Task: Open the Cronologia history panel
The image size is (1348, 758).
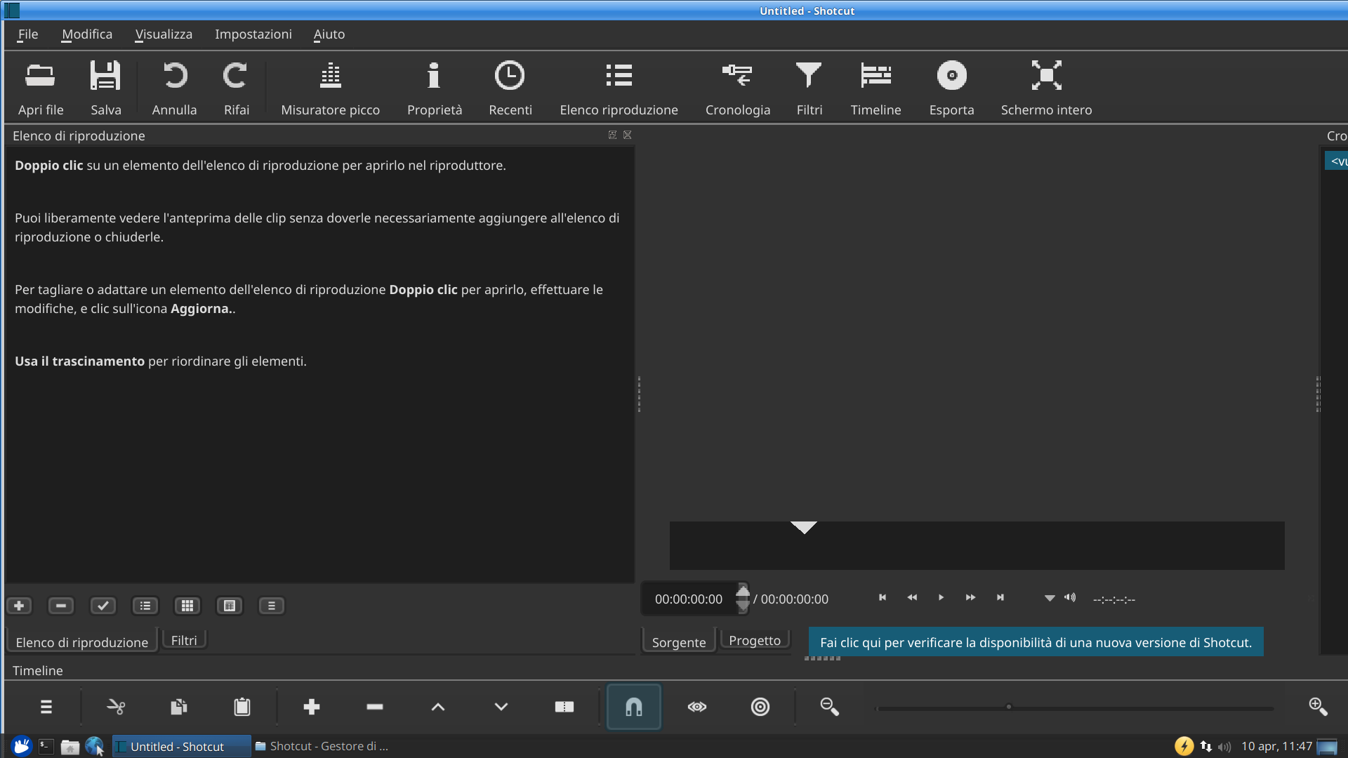Action: click(x=737, y=88)
